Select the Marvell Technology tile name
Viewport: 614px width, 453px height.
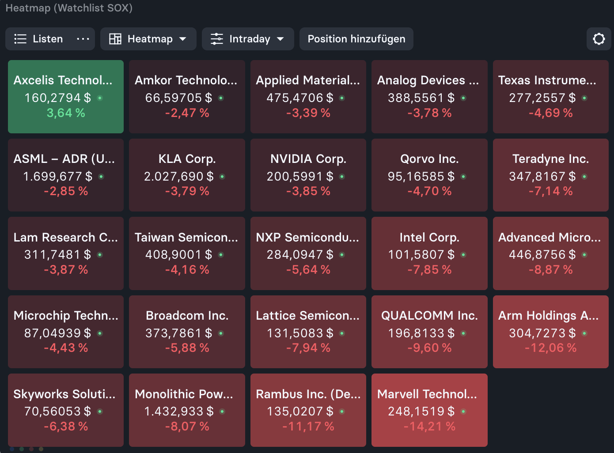pos(427,394)
